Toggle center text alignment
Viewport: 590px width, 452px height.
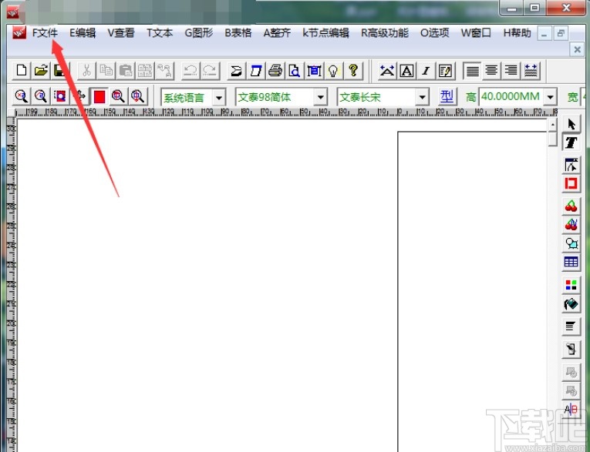(491, 71)
